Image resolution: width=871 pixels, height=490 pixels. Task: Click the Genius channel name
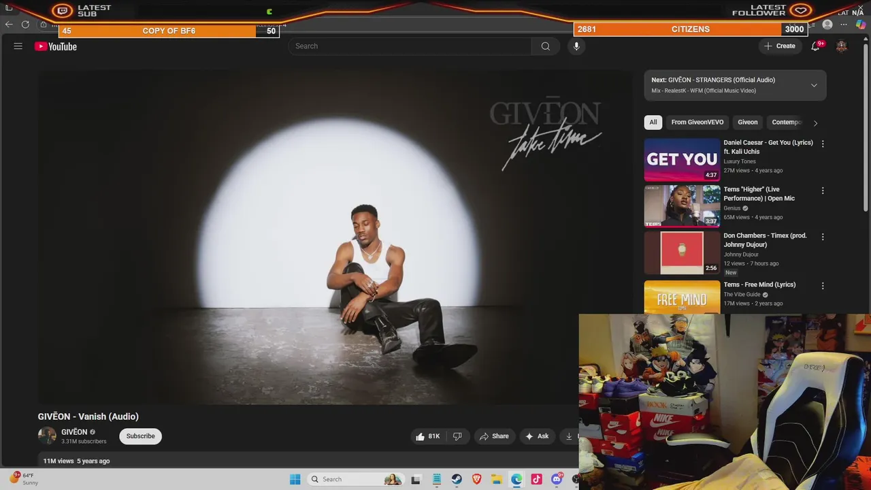pos(732,208)
